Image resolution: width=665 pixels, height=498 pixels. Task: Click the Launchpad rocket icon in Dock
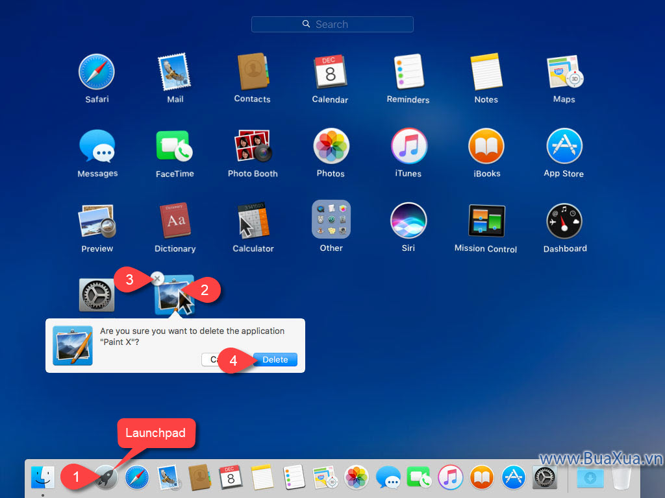106,477
